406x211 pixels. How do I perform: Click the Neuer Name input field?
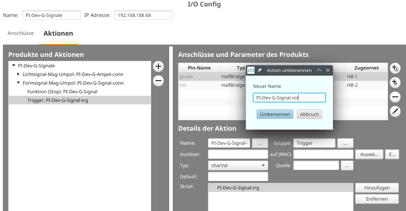point(289,98)
